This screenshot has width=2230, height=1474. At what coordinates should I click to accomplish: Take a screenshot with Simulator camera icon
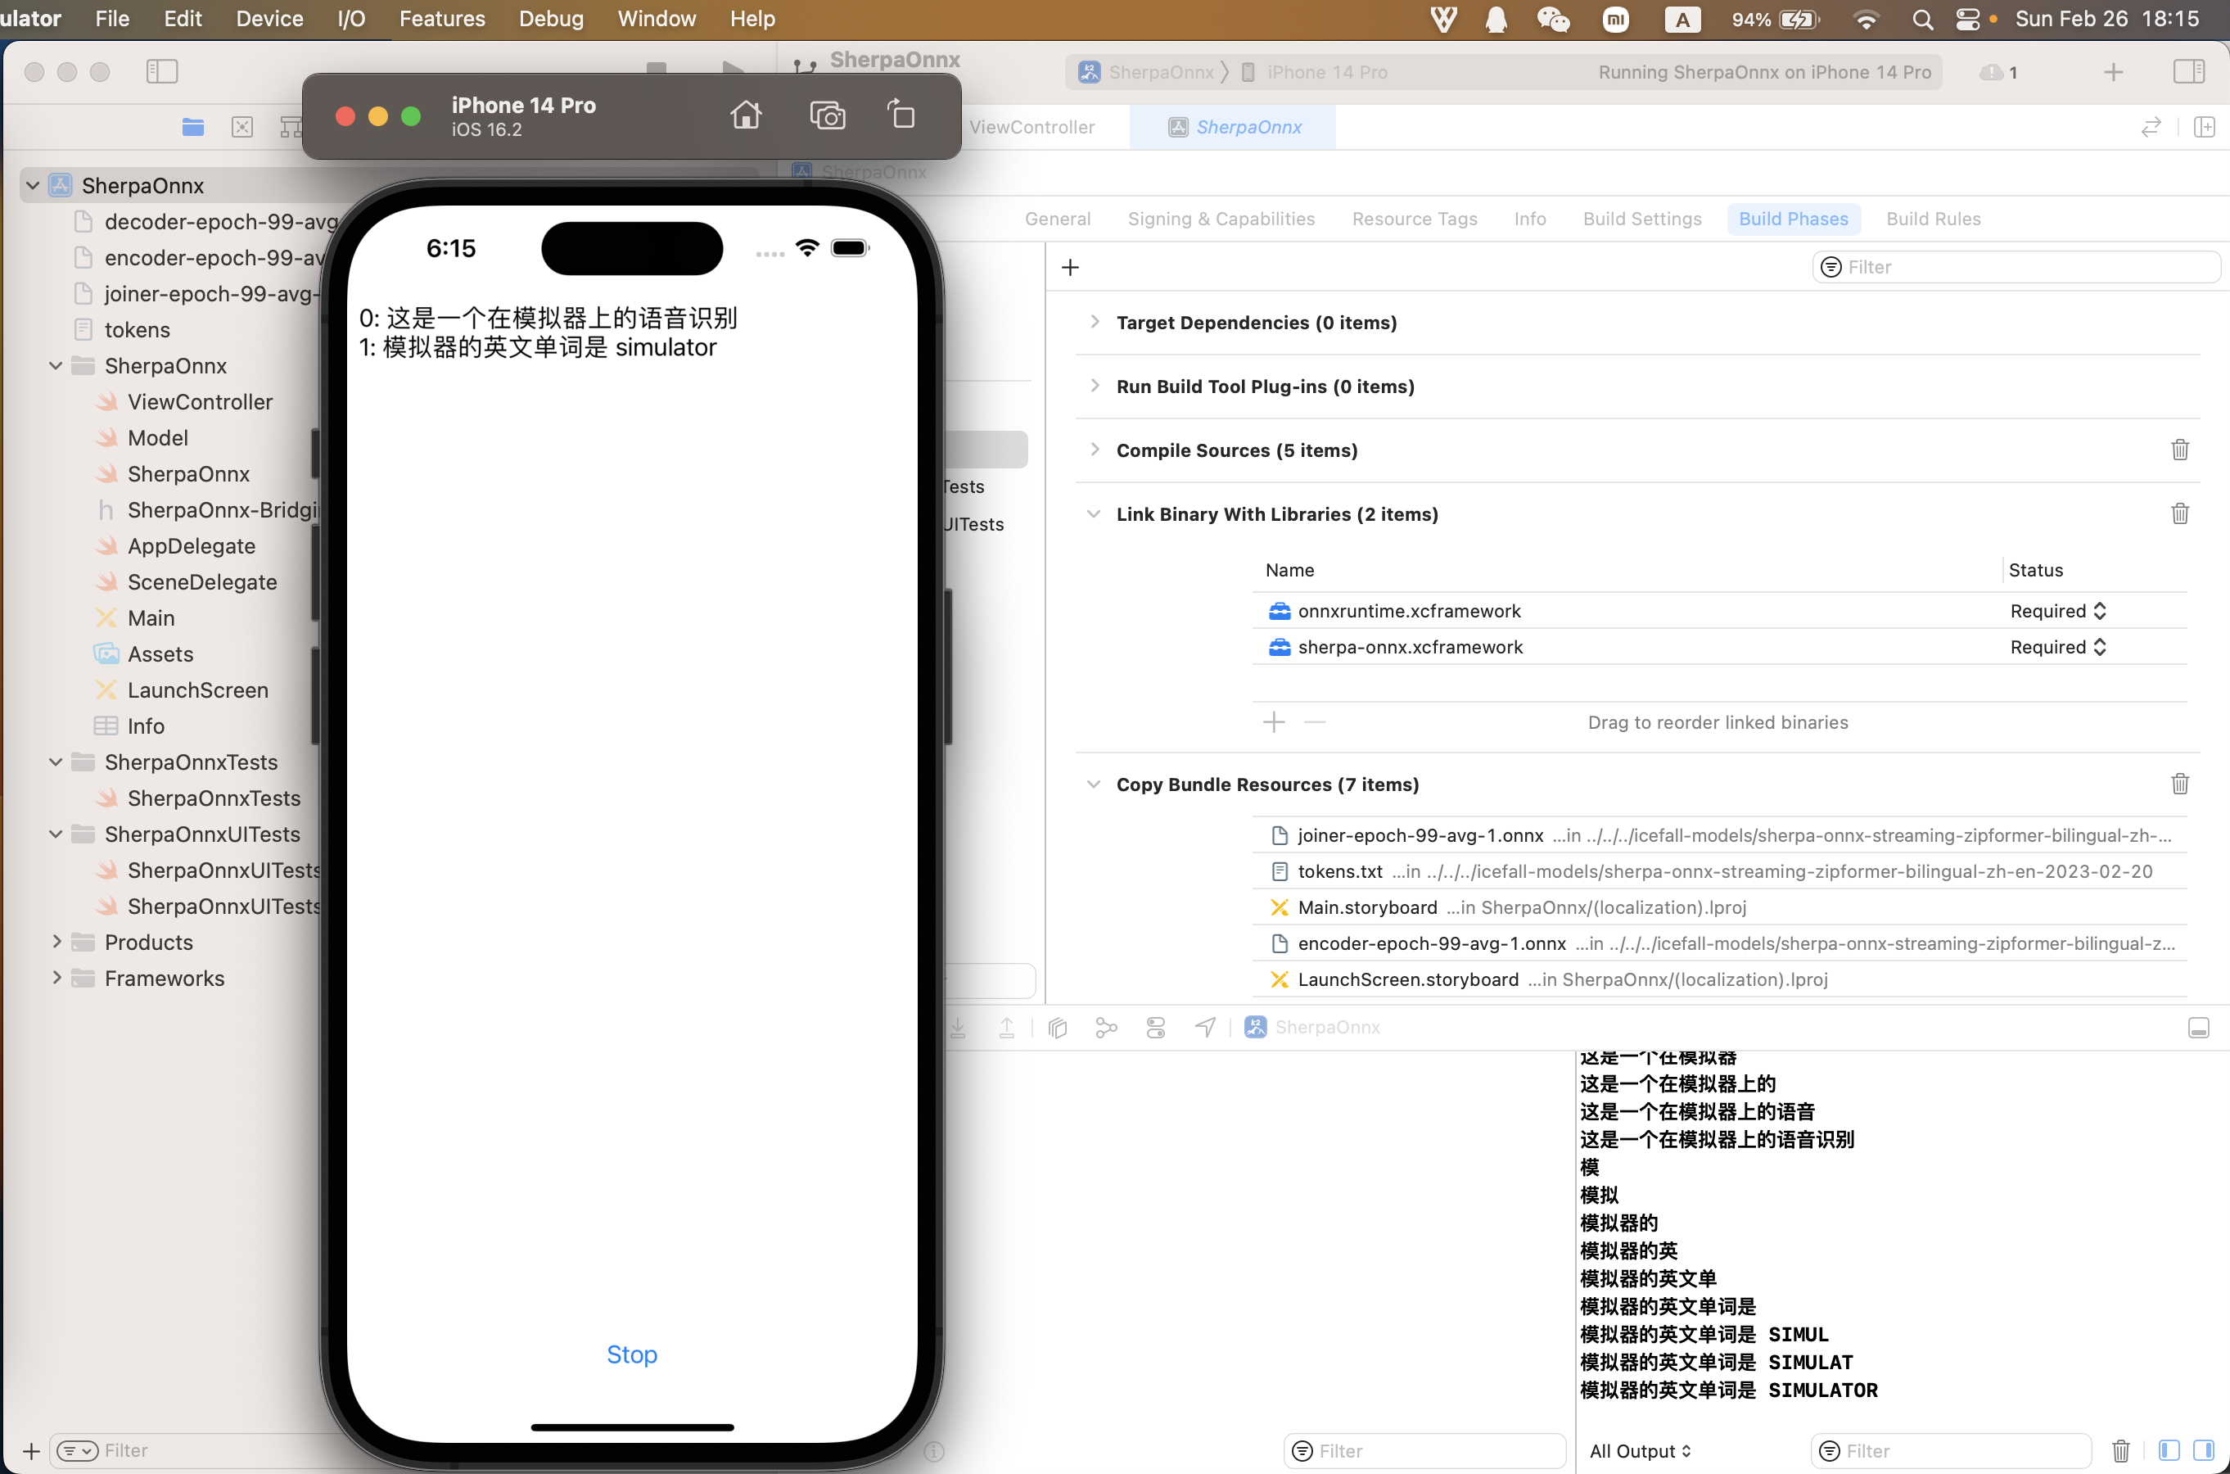pos(827,115)
